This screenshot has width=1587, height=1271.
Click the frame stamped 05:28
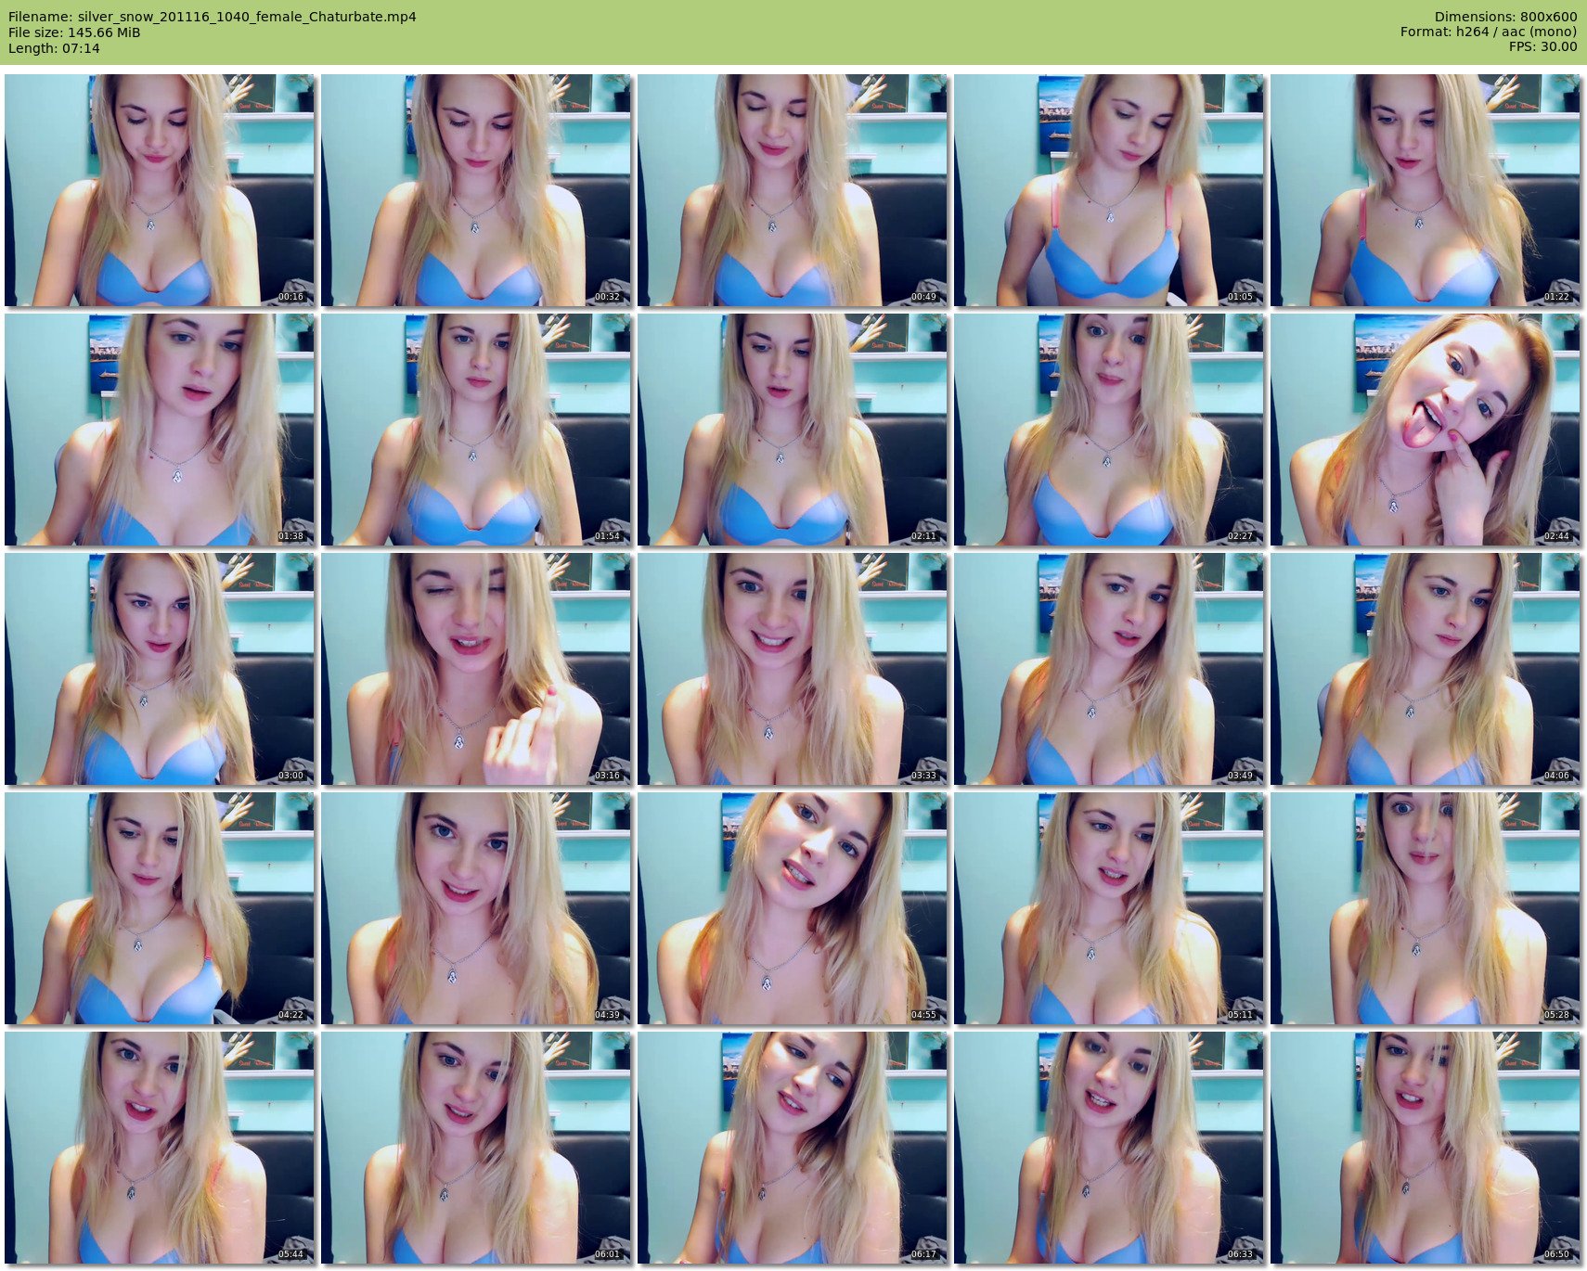[1426, 908]
